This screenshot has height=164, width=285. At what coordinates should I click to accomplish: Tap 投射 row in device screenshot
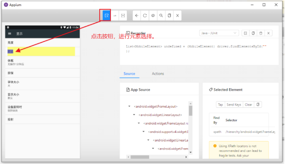(x=42, y=120)
